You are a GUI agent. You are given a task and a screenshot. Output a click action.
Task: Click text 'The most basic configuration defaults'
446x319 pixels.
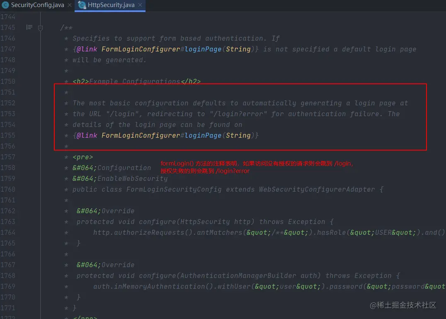(x=149, y=103)
